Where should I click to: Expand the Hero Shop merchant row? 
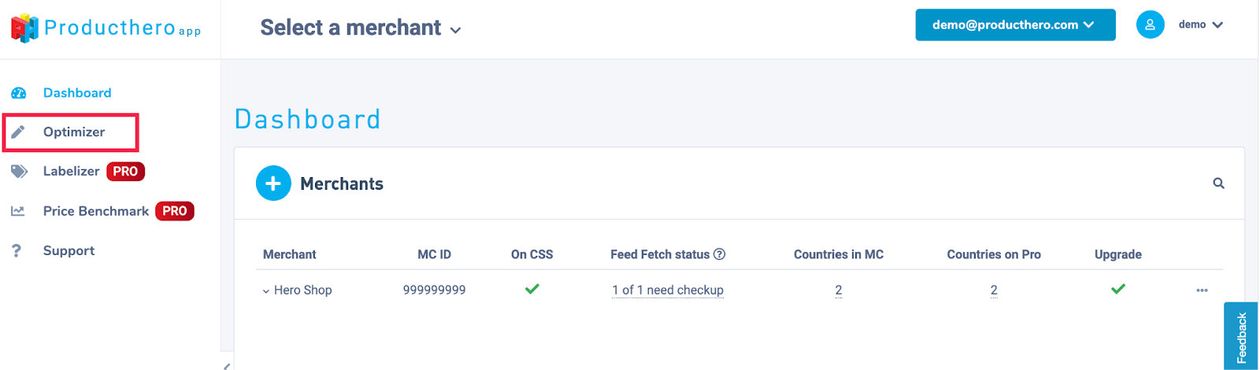266,290
